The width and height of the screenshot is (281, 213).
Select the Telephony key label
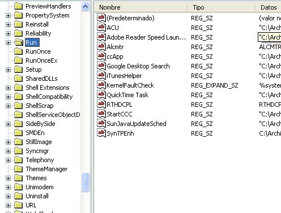(40, 160)
